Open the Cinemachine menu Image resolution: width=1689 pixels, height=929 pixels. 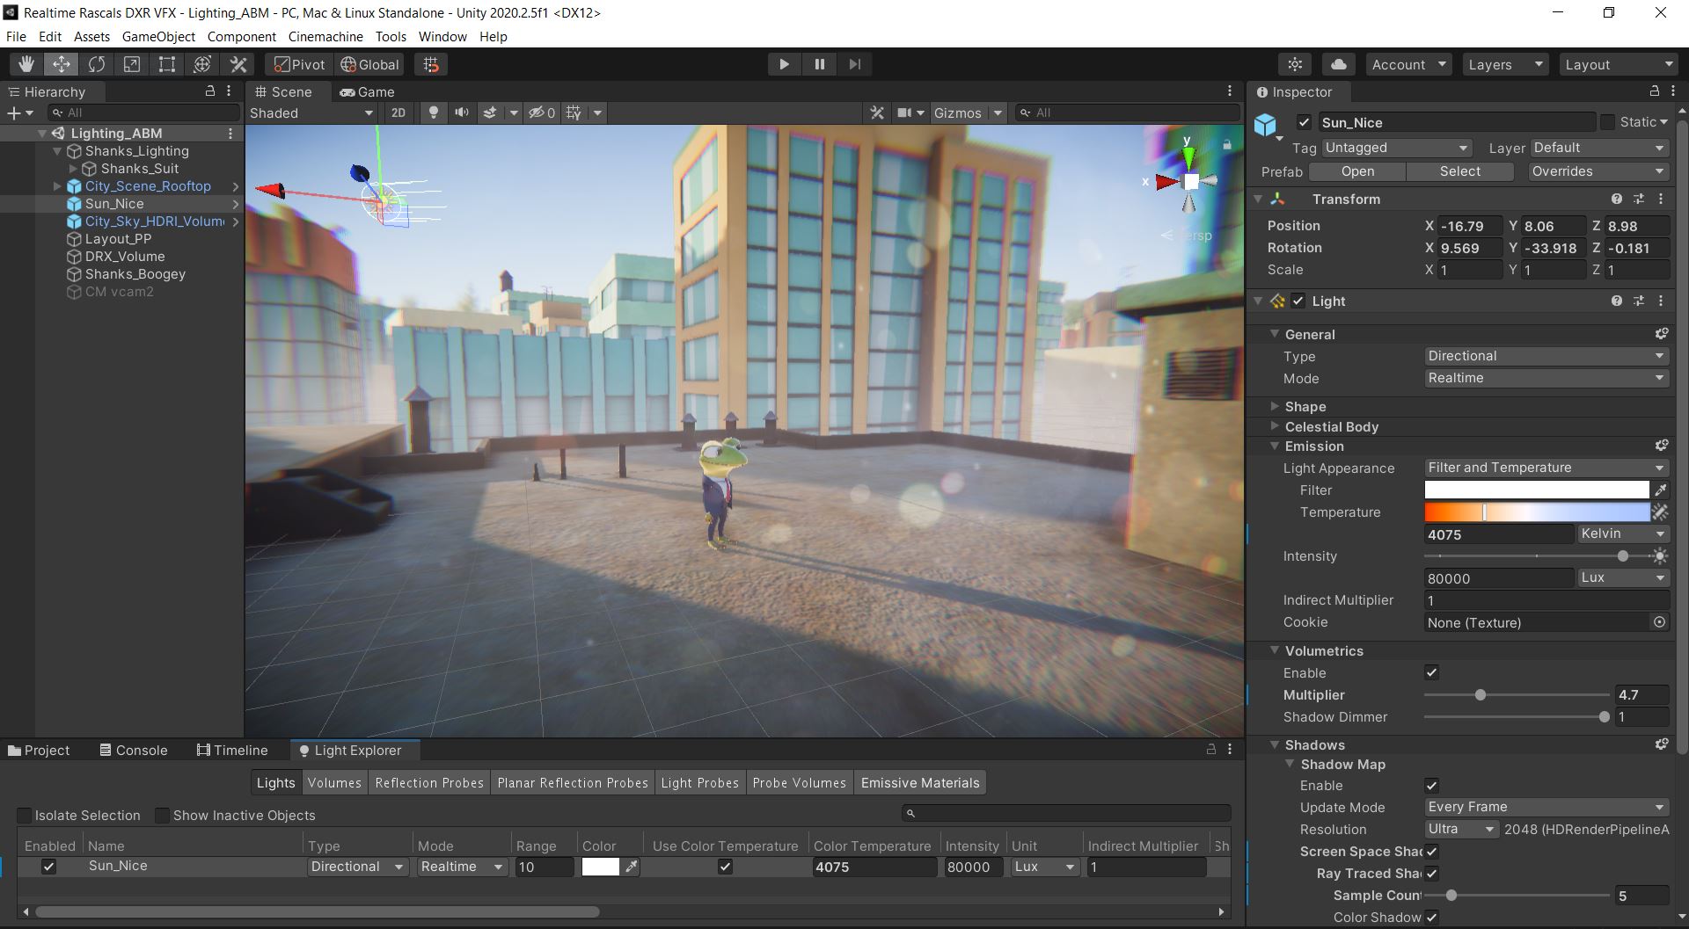[x=325, y=36]
